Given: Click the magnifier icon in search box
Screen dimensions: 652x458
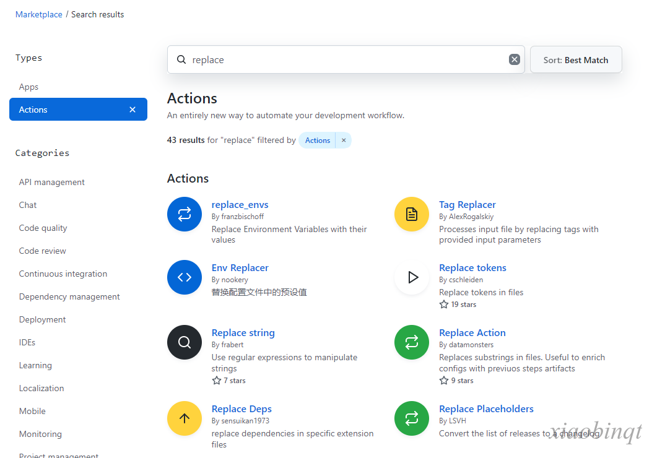Looking at the screenshot, I should click(x=181, y=59).
